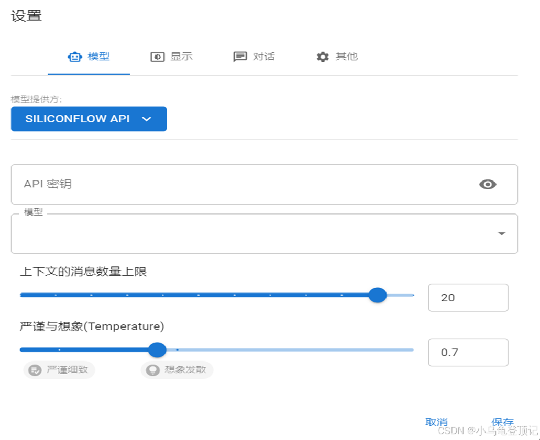The image size is (540, 440).
Task: Click the robot icon on 模型 tab
Action: tap(75, 57)
